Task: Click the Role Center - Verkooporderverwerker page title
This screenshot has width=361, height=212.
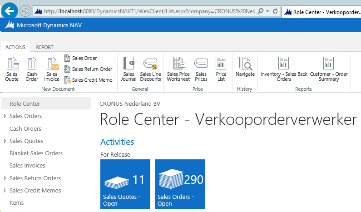Action: coord(228,119)
